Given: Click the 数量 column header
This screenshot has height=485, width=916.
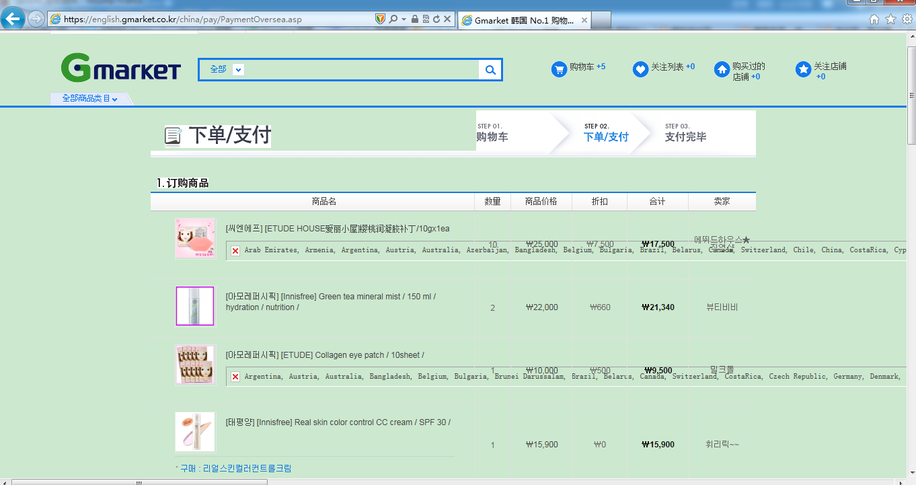Looking at the screenshot, I should coord(492,202).
